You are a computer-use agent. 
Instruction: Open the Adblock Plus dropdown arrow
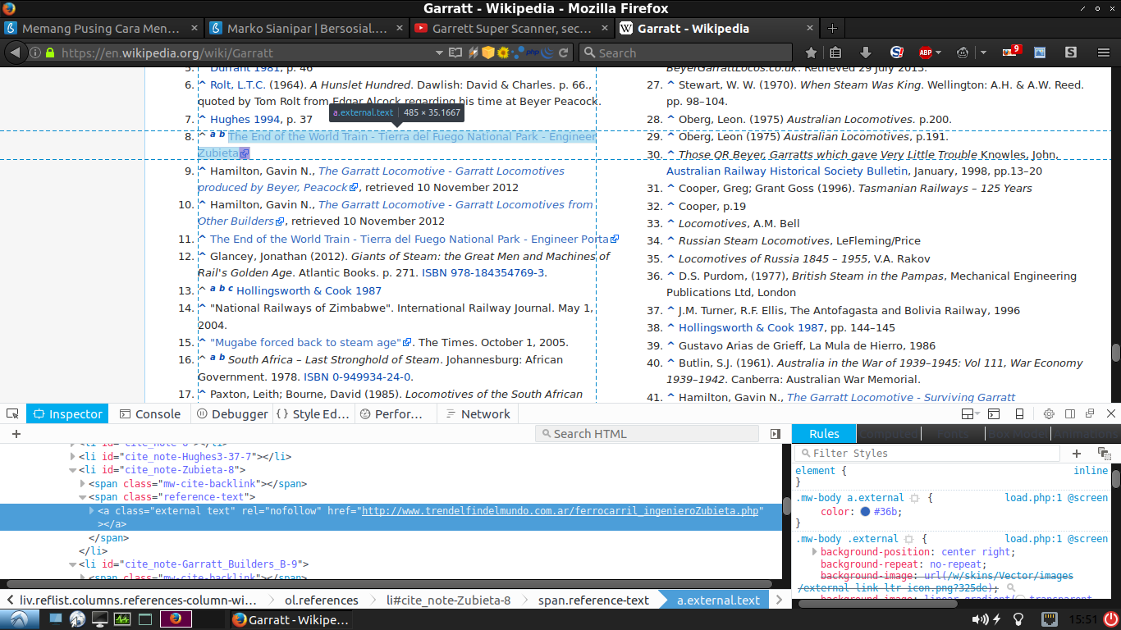coord(939,52)
